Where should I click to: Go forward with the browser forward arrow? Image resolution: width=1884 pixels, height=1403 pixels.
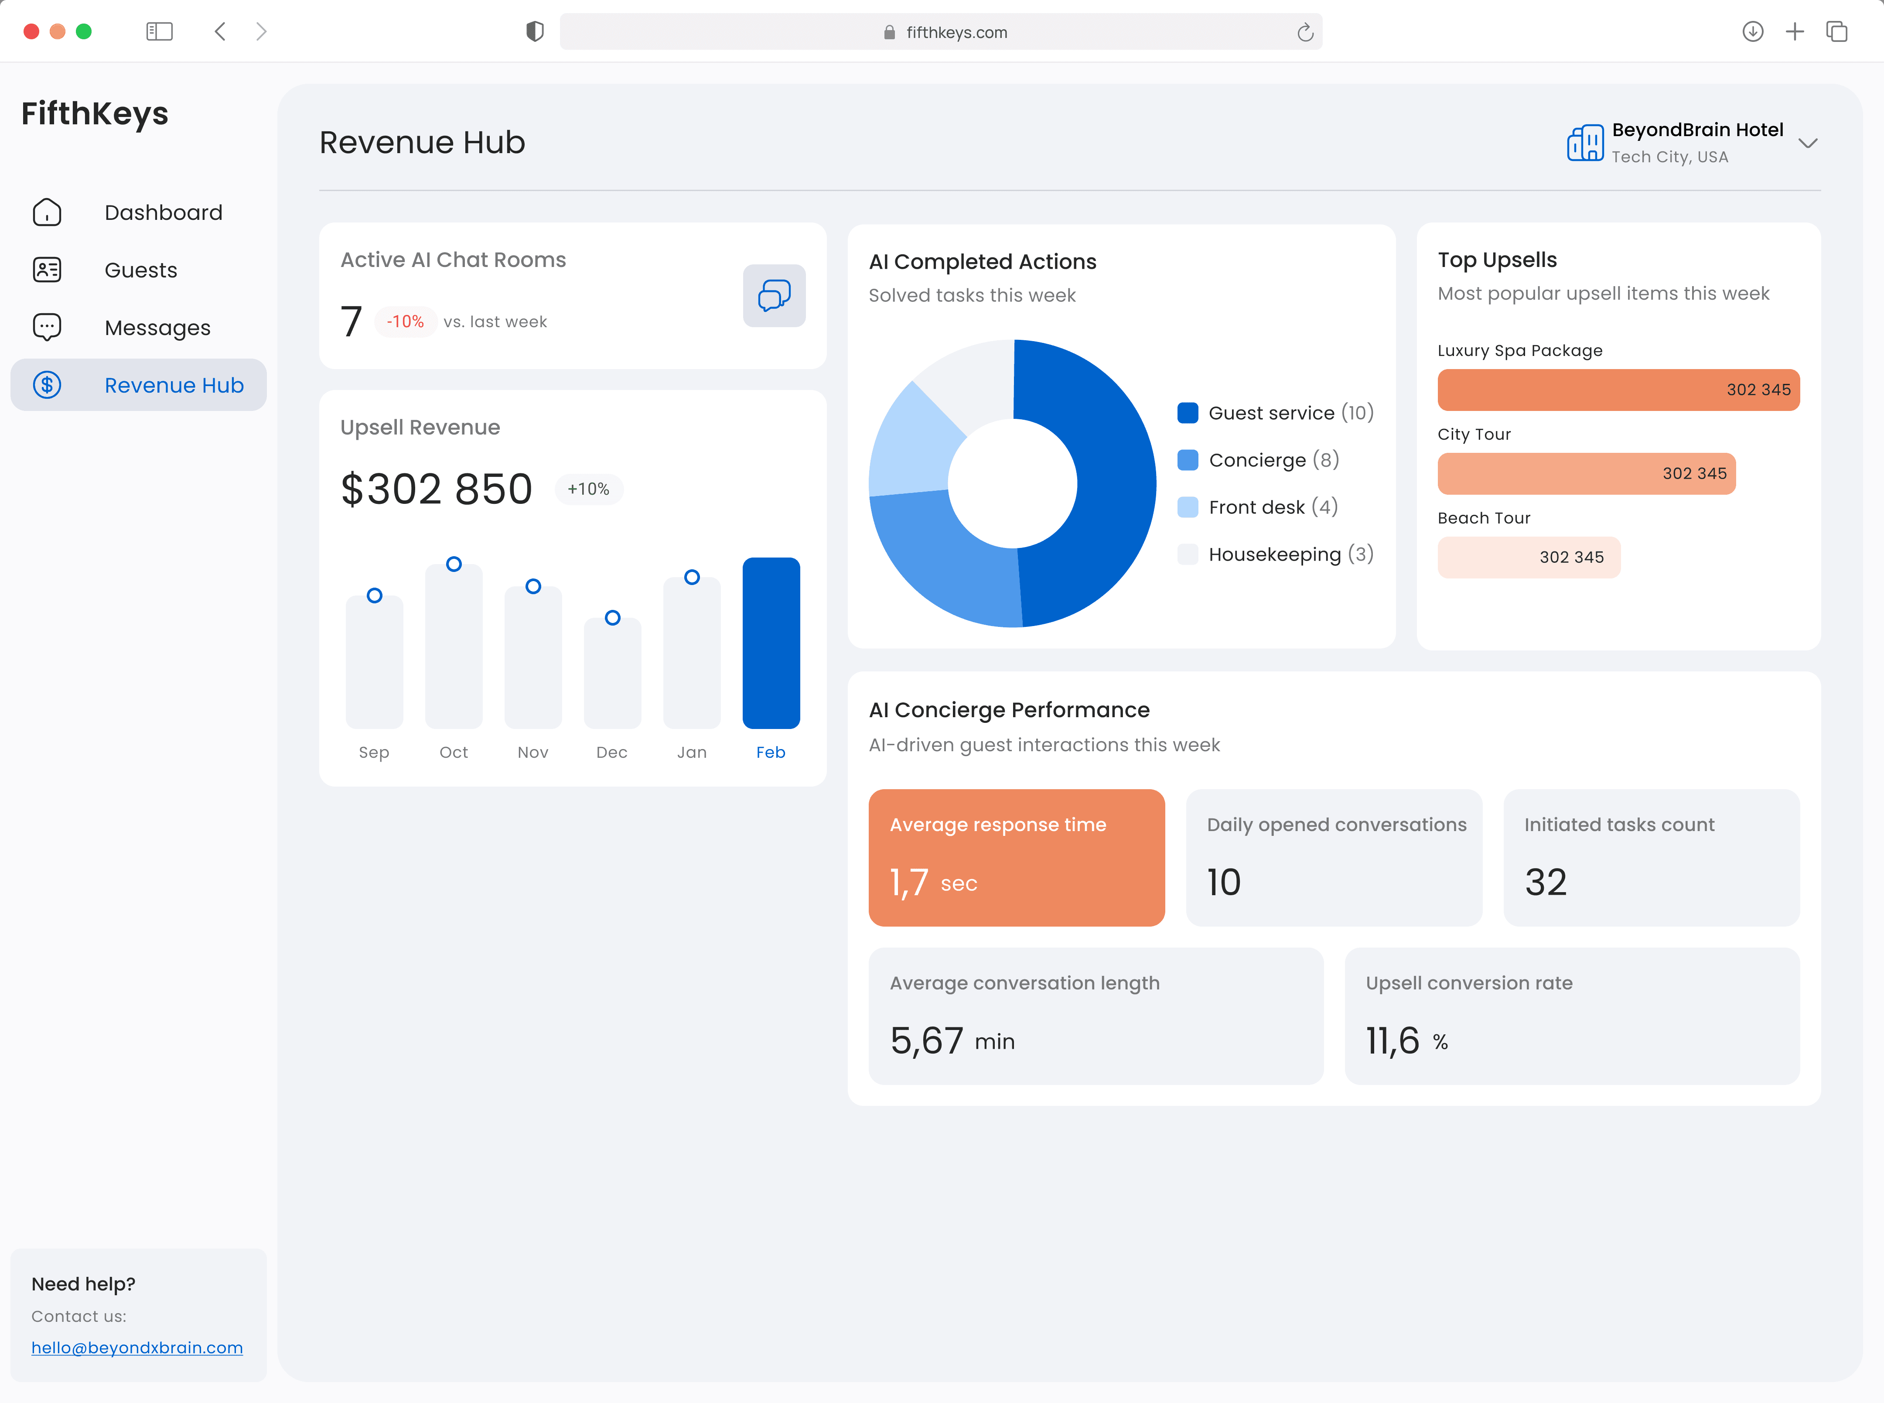point(262,31)
